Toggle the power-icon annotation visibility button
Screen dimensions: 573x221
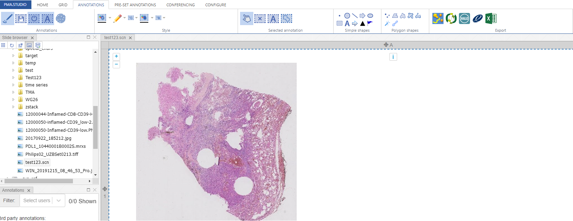pyautogui.click(x=34, y=18)
